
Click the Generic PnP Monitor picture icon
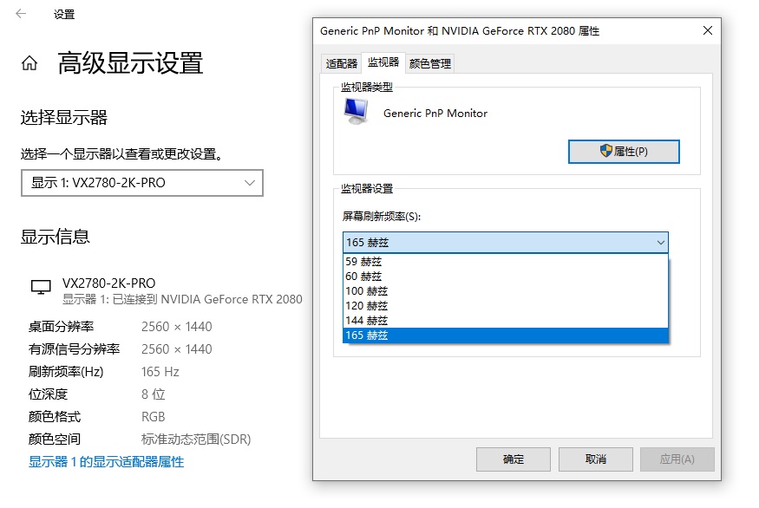pyautogui.click(x=357, y=111)
